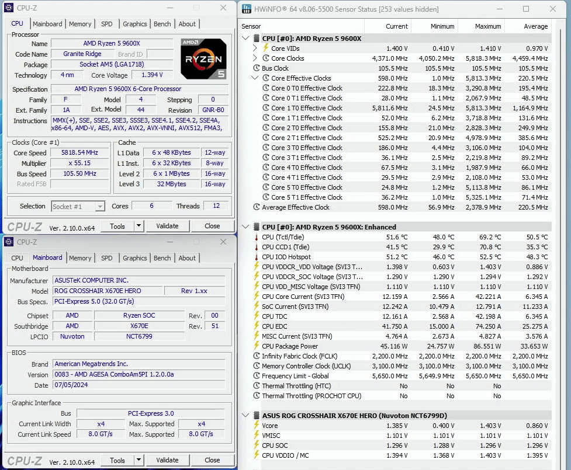Switch to CPU tab in lower CPU-Z window

pos(17,258)
